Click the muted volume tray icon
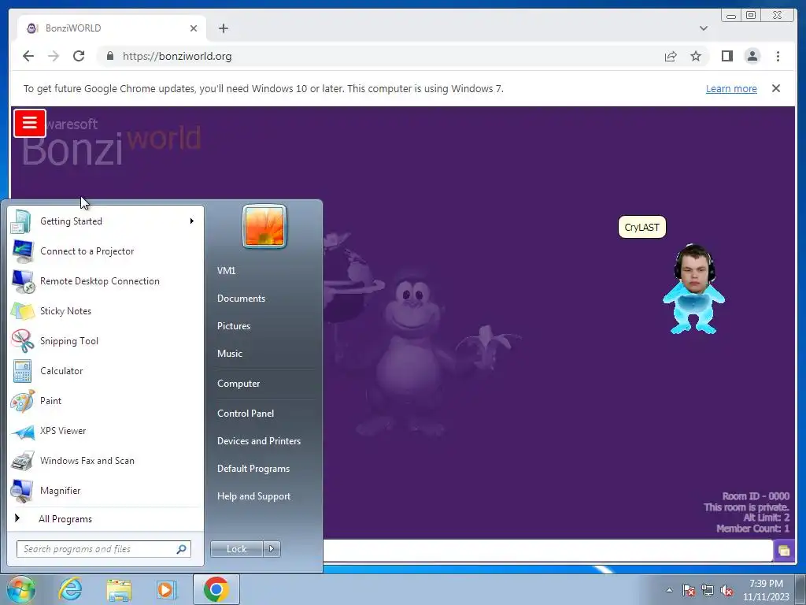The width and height of the screenshot is (806, 605). coord(727,591)
